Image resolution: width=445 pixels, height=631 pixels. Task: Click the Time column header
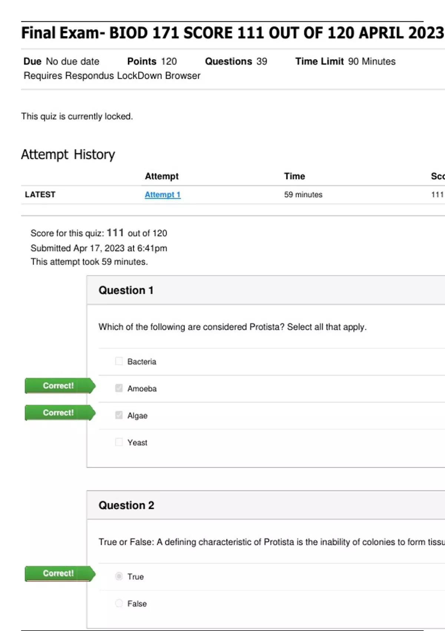click(x=294, y=176)
